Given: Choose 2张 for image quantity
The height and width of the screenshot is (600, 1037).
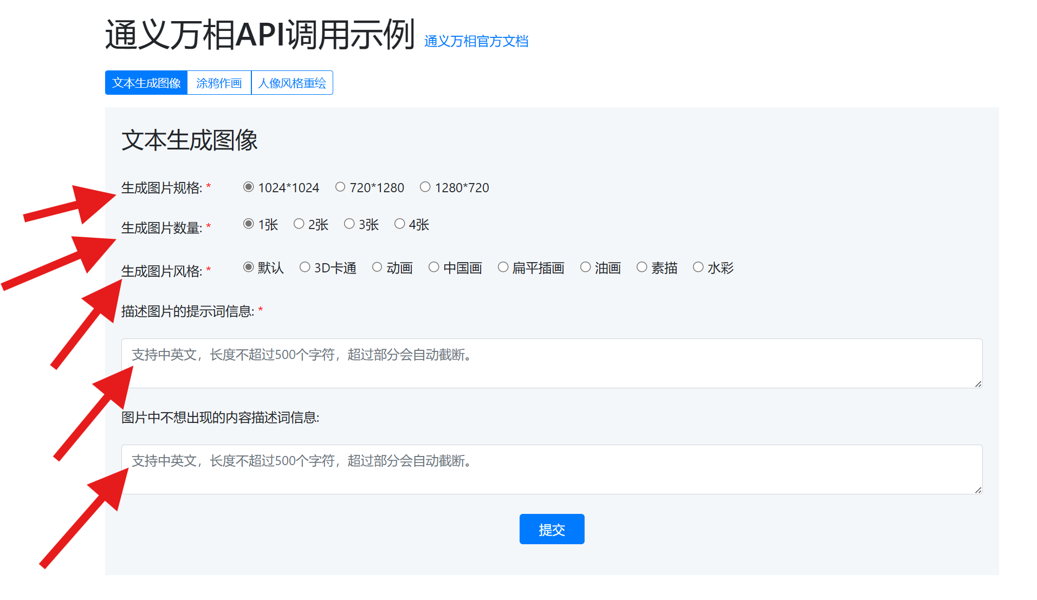Looking at the screenshot, I should coord(299,224).
